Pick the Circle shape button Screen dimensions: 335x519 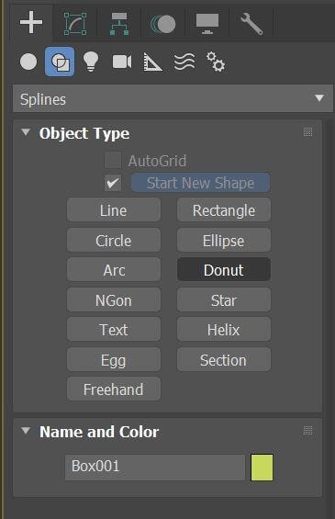click(114, 240)
